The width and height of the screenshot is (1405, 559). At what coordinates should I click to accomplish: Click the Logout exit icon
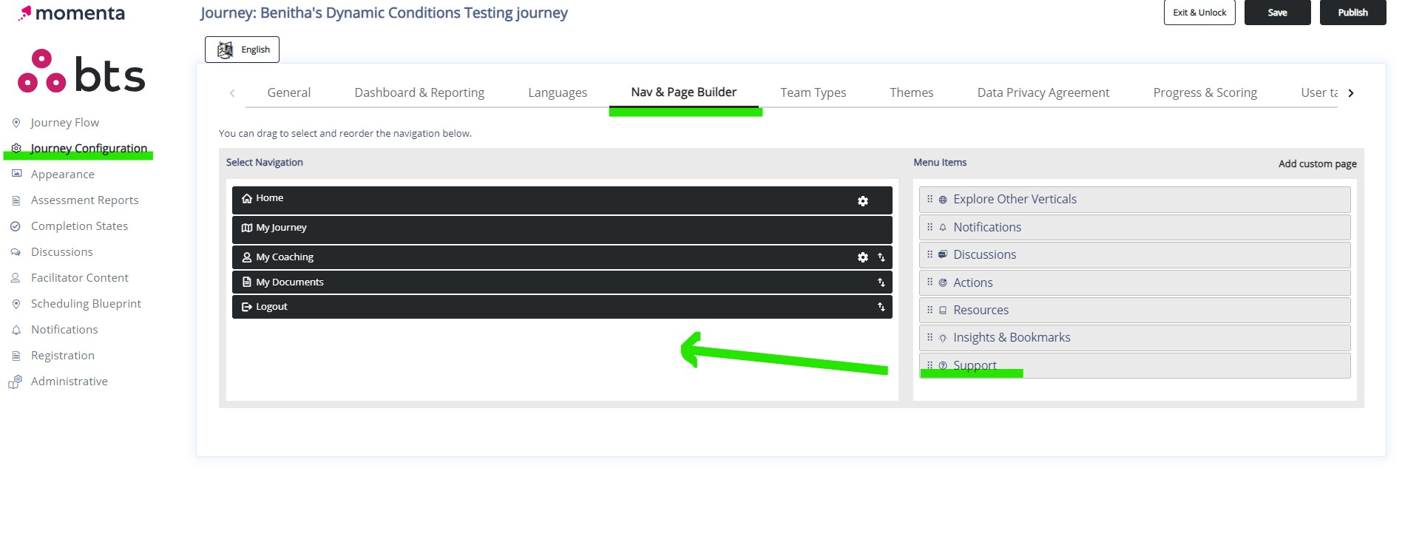247,307
